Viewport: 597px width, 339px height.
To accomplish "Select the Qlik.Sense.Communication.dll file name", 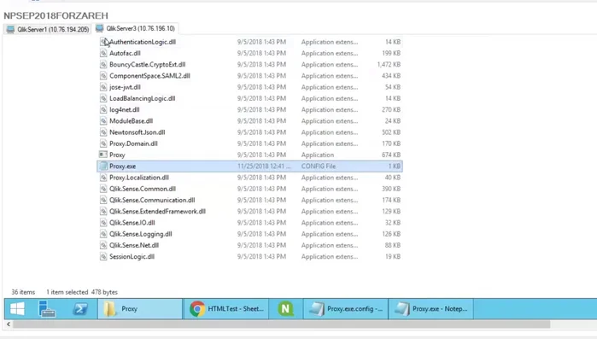I will pyautogui.click(x=152, y=200).
